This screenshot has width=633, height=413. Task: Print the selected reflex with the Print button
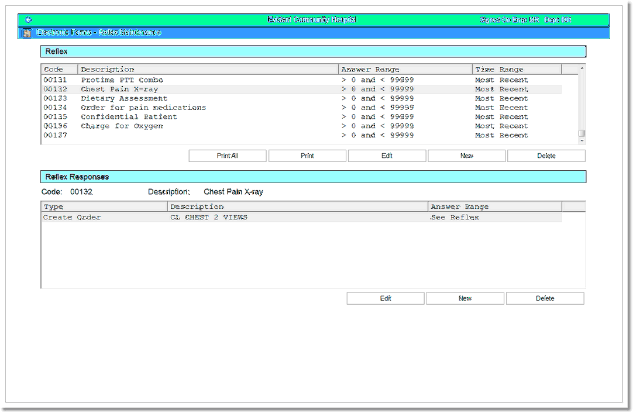(x=307, y=156)
